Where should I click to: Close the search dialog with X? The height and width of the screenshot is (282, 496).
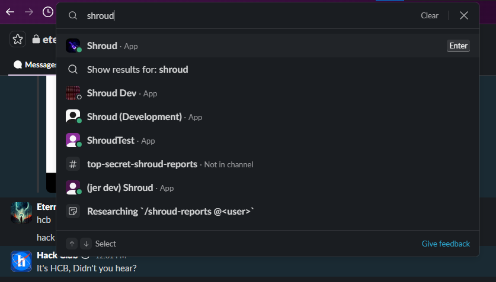pos(464,15)
